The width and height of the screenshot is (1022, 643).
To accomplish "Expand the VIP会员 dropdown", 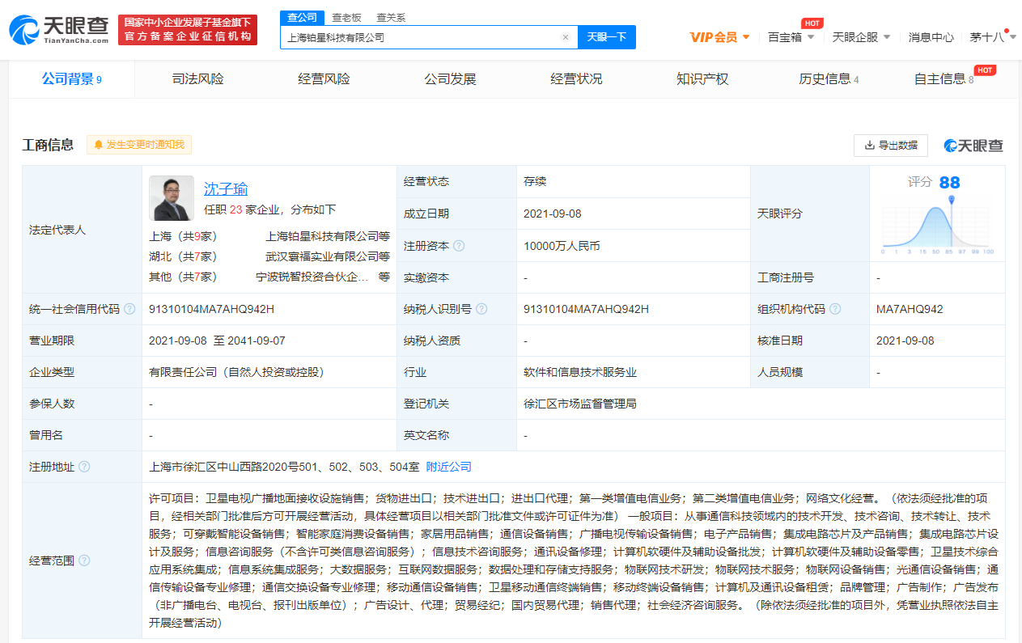I will [x=719, y=37].
